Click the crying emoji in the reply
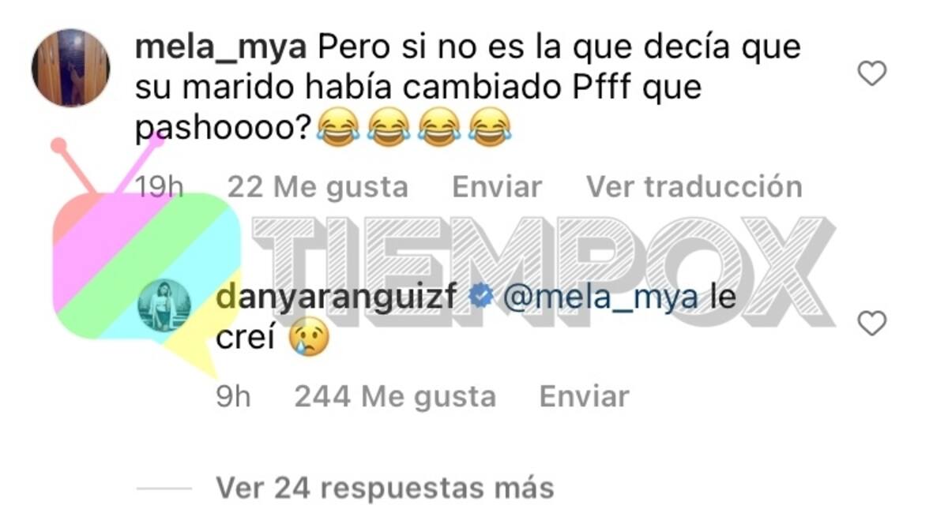948x524 pixels. pyautogui.click(x=309, y=338)
